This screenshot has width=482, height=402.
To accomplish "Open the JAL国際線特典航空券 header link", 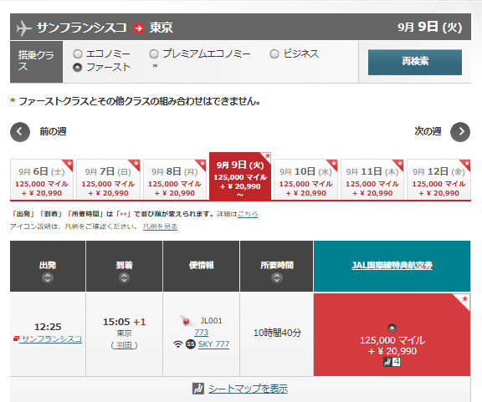I will (392, 265).
